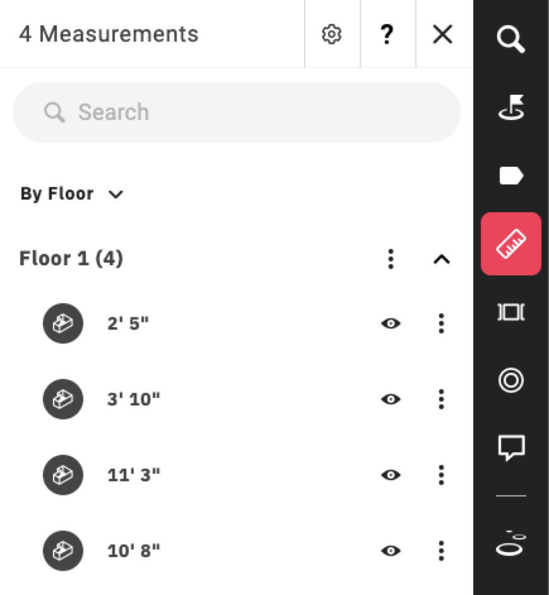549x595 pixels.
Task: Open the dimensions frame tool in sidebar
Action: 511,312
